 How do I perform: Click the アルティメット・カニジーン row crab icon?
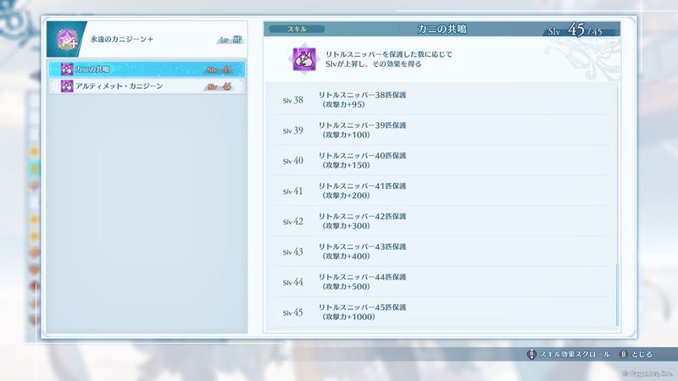click(x=67, y=86)
